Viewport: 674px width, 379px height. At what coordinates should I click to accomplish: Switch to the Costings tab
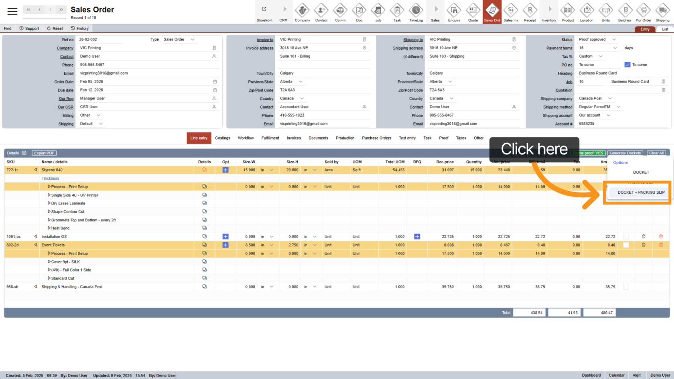223,138
